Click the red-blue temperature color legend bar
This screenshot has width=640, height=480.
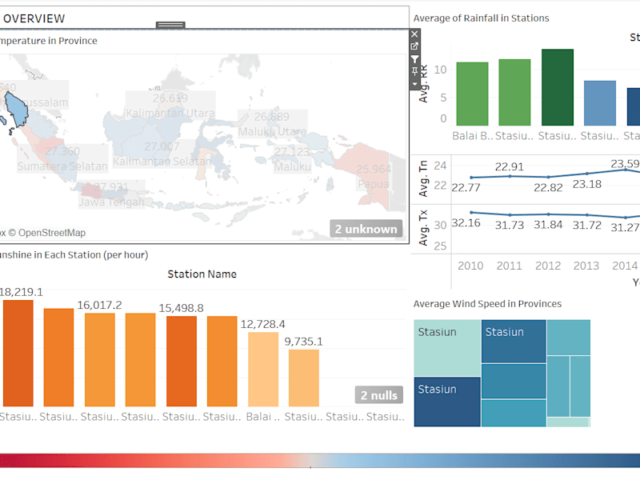pos(320,461)
